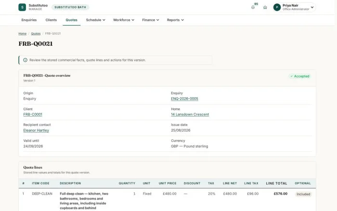Click the Included optional badge
Viewport: 337px width, 211px height.
(303, 194)
